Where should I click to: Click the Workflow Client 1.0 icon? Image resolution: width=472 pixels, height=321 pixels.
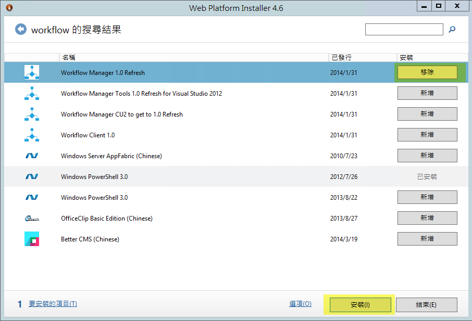point(32,135)
